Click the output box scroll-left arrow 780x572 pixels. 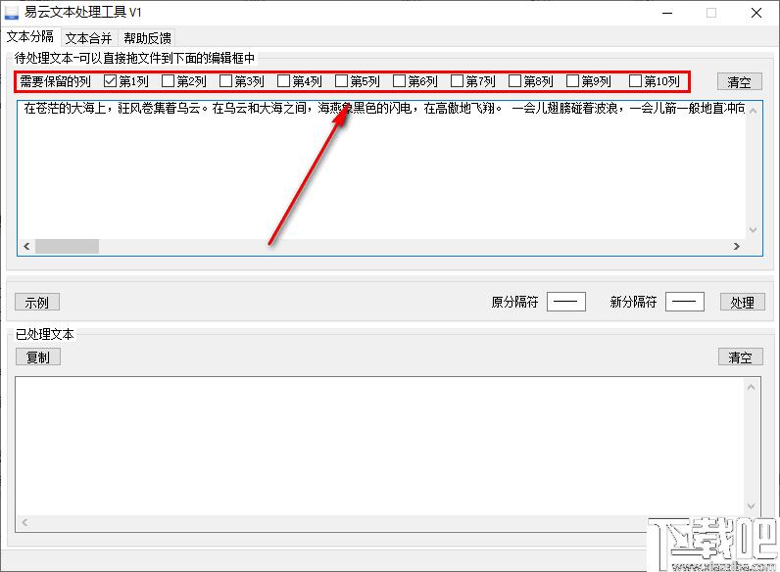[24, 523]
